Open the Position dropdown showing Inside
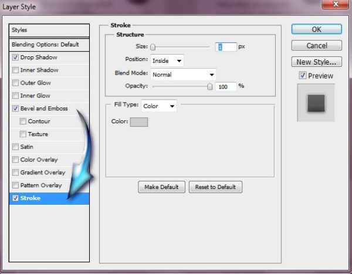 [167, 60]
